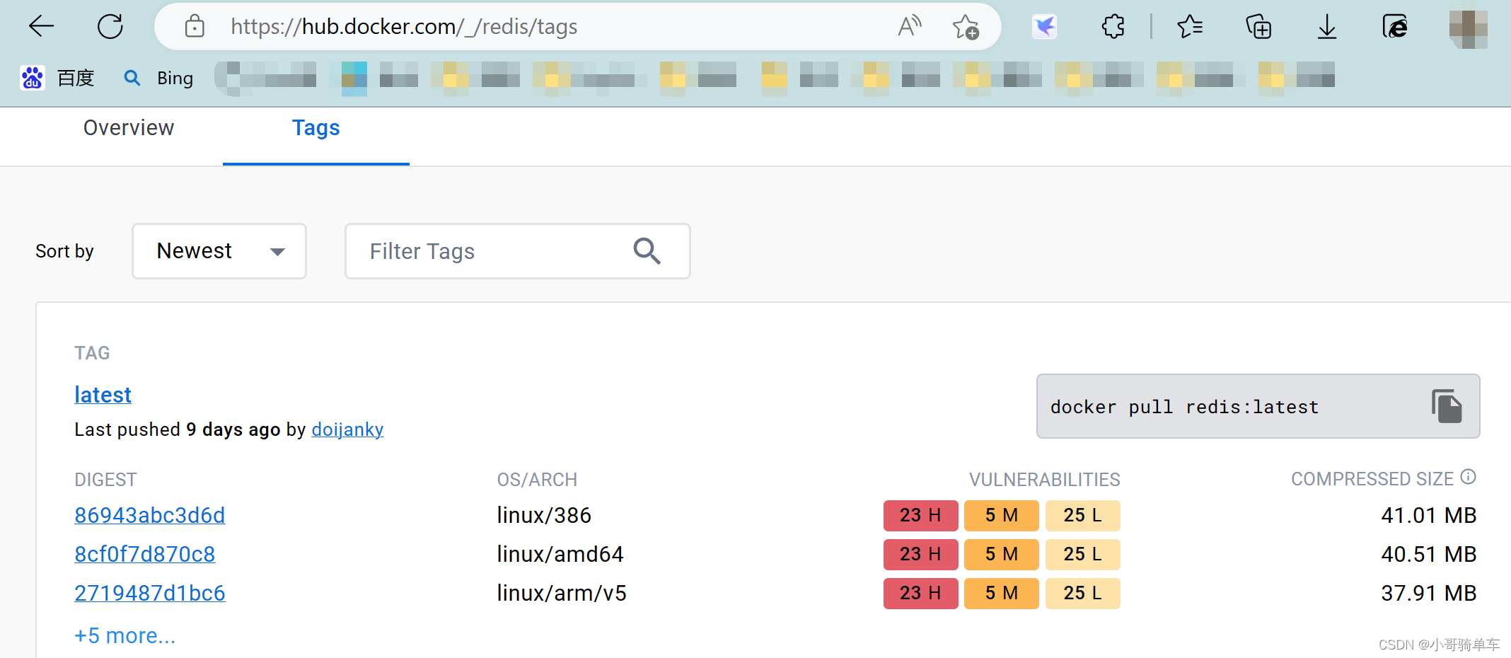Click the 5 M badge for linux/386
Viewport: 1511px width, 658px height.
(x=1002, y=515)
